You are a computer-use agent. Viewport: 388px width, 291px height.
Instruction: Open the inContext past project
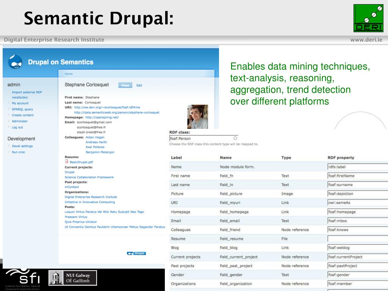pyautogui.click(x=72, y=187)
